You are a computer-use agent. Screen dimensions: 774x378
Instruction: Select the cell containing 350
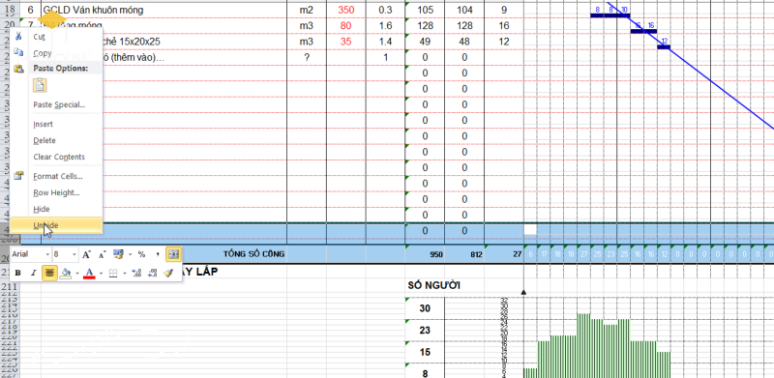(345, 10)
